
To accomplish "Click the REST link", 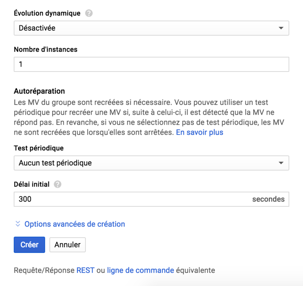I will [x=85, y=270].
